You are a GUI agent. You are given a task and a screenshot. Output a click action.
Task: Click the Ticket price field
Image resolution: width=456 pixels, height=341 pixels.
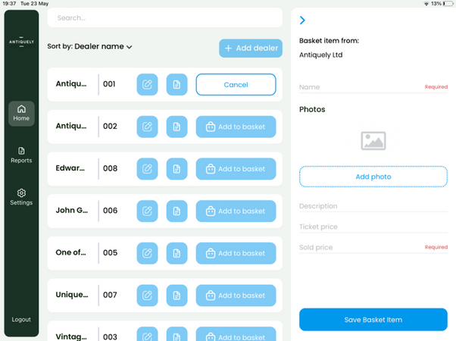coord(373,227)
